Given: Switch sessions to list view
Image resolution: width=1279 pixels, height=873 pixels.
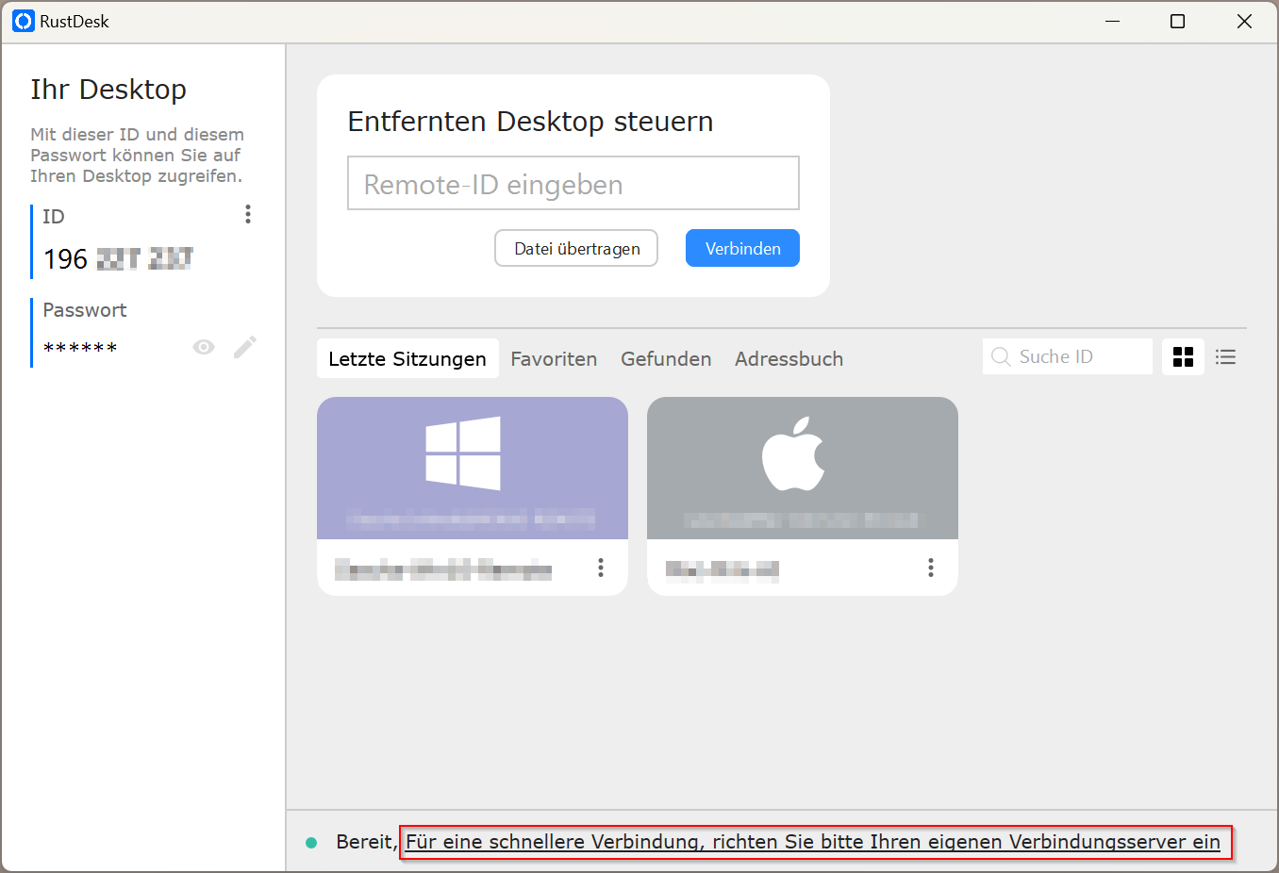Looking at the screenshot, I should [x=1225, y=356].
